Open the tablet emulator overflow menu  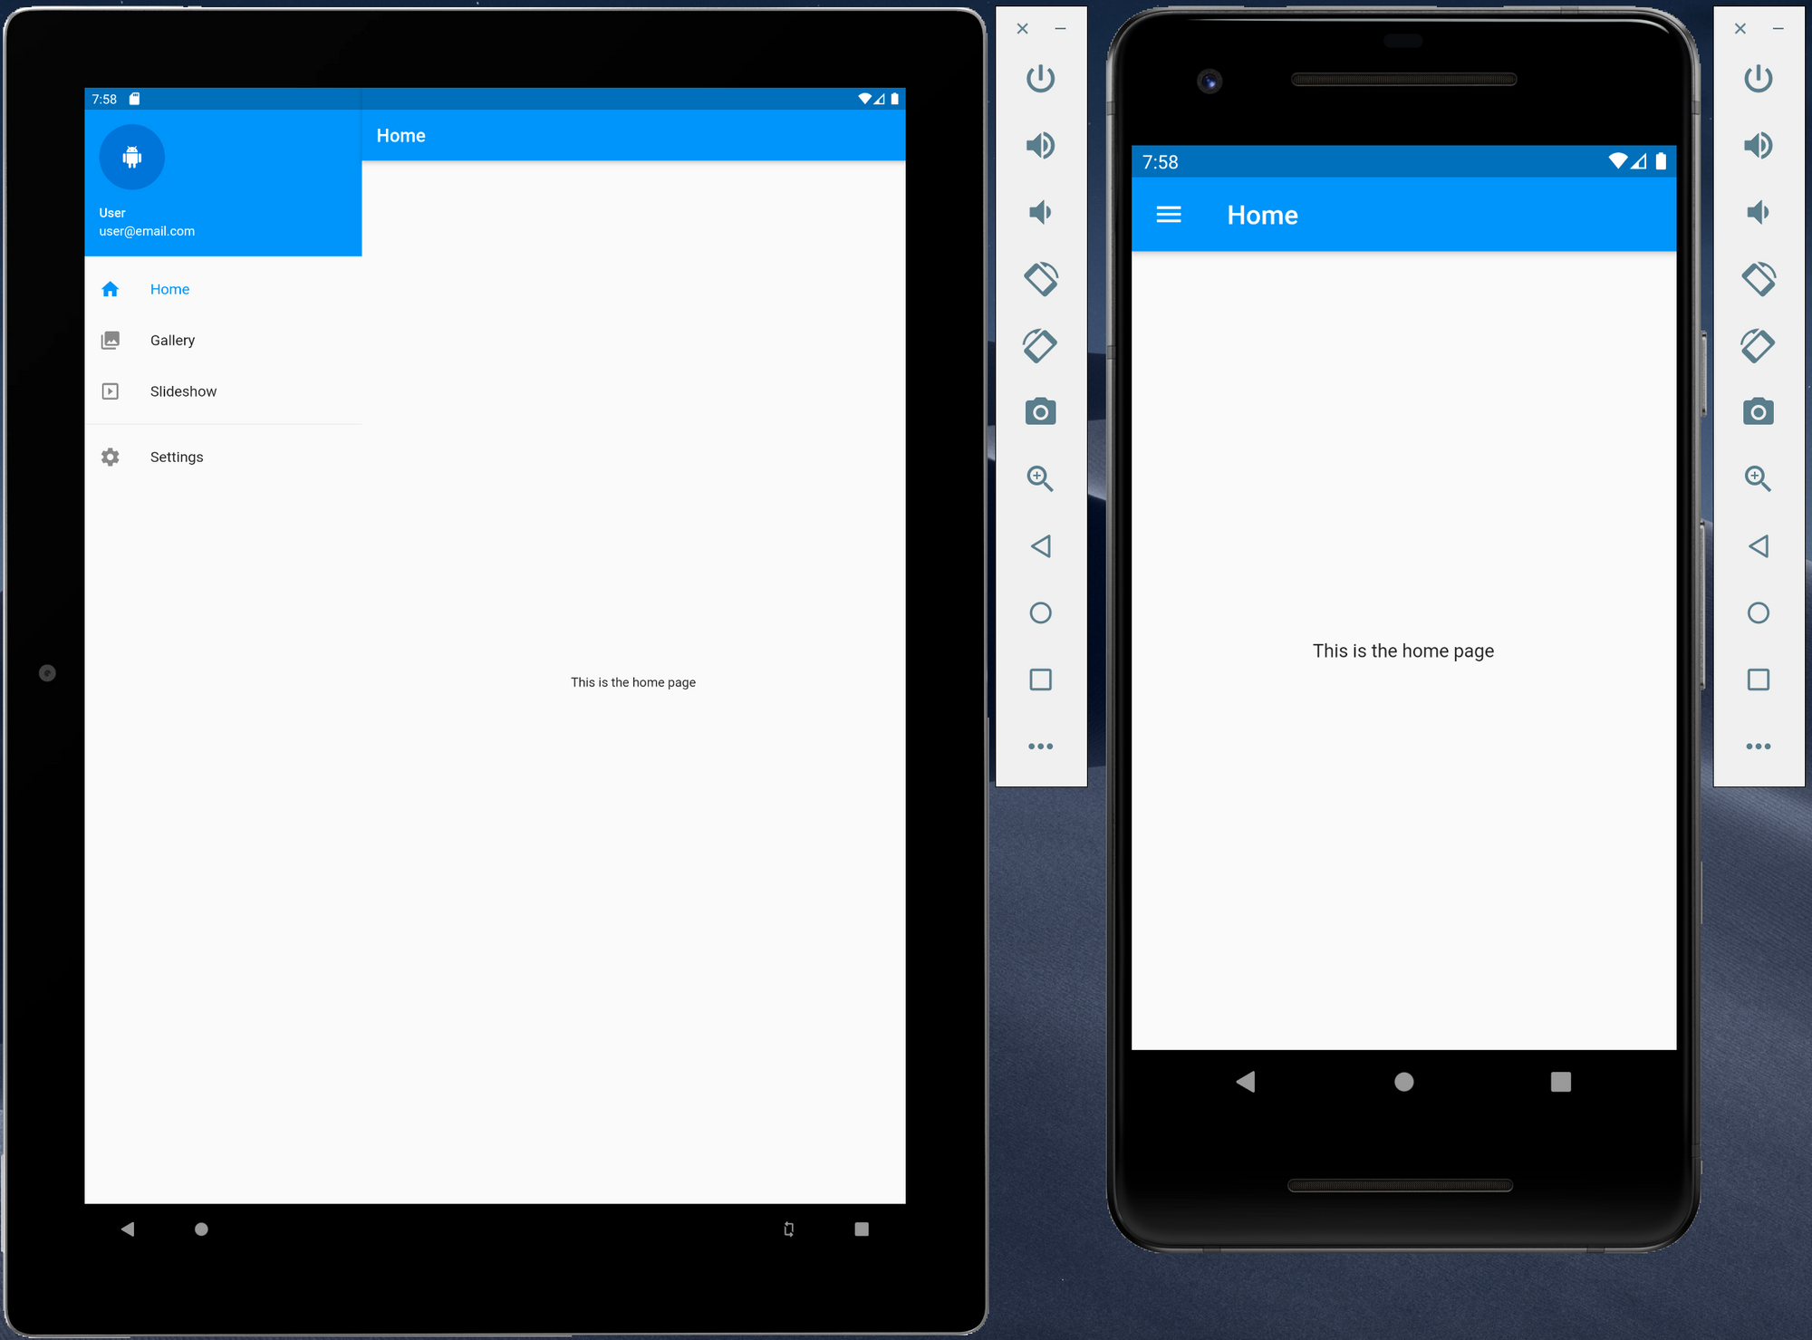1038,746
